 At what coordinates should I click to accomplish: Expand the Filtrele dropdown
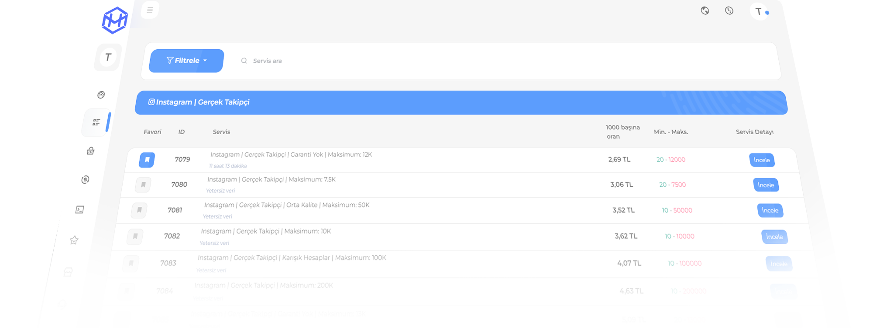pyautogui.click(x=186, y=61)
